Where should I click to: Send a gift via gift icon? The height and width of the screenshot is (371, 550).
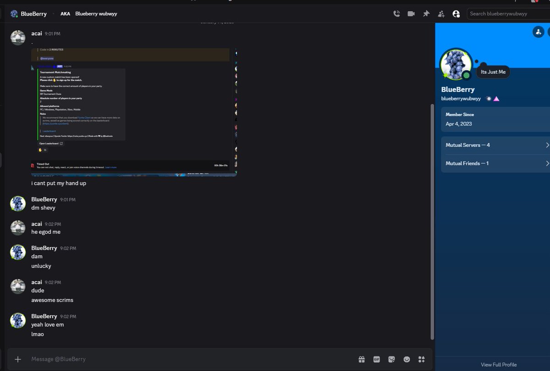click(362, 359)
